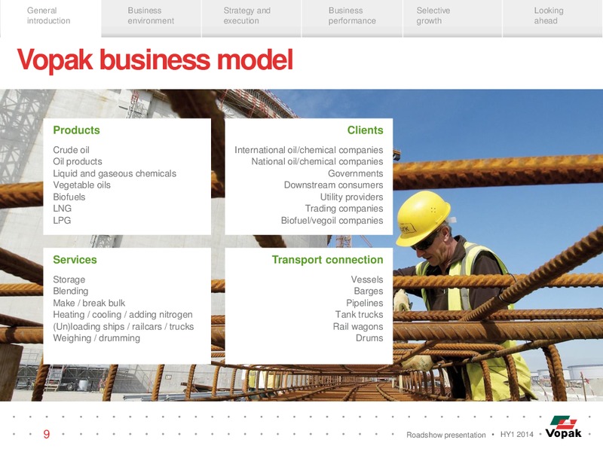Select the Transport connection heading

pyautogui.click(x=328, y=260)
